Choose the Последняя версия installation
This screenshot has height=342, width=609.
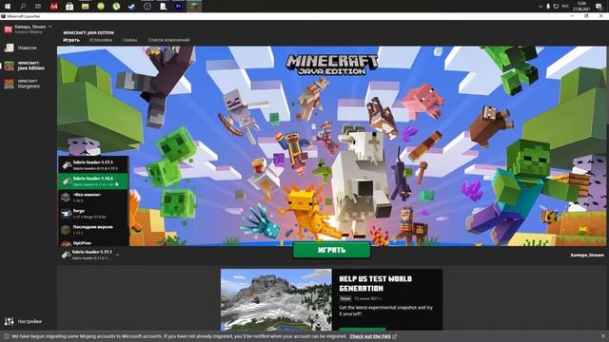pyautogui.click(x=93, y=230)
